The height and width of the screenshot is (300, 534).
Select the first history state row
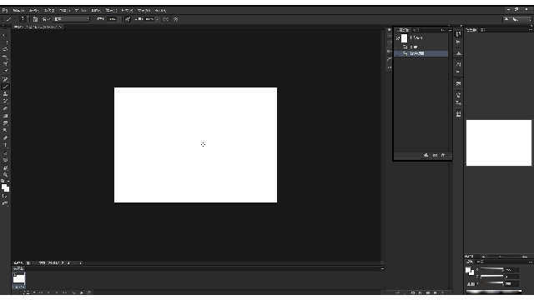(x=421, y=47)
